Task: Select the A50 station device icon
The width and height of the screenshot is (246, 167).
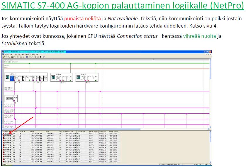Action: [x=9, y=98]
